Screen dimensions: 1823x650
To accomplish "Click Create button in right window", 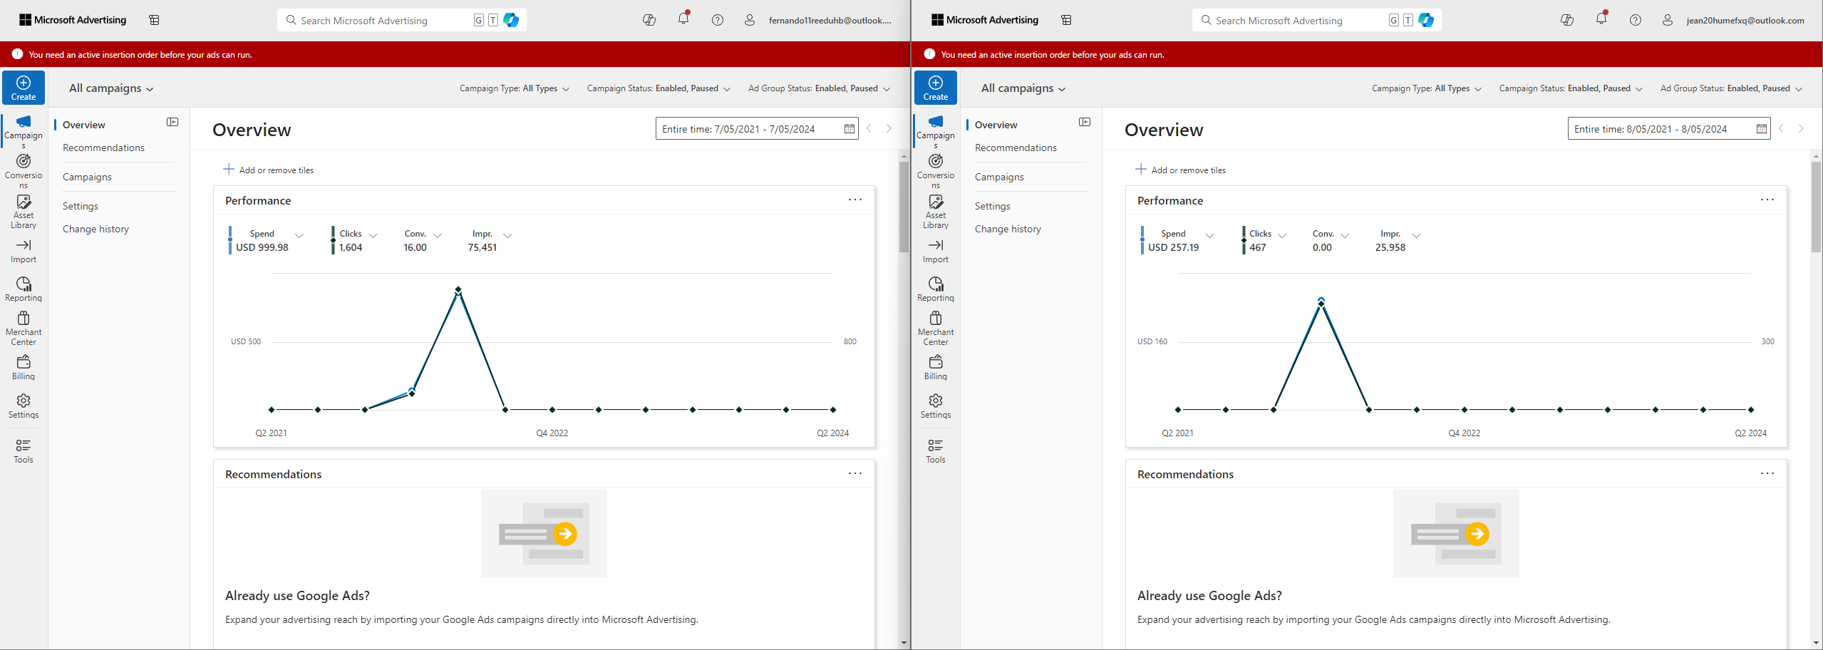I will (936, 88).
